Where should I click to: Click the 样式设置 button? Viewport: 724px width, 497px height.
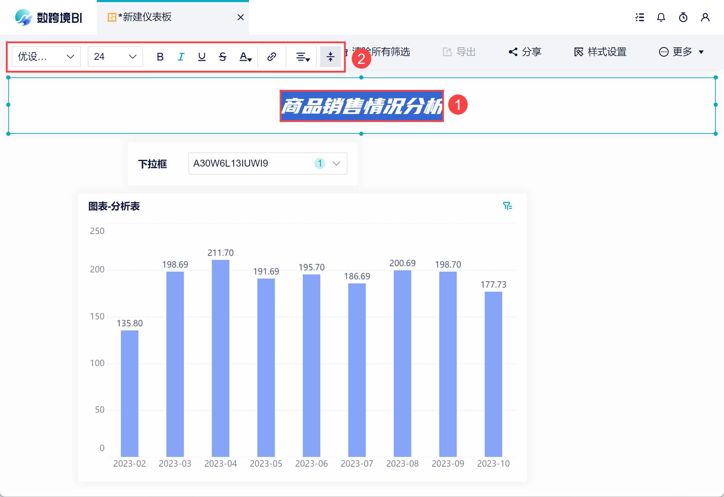tap(600, 52)
